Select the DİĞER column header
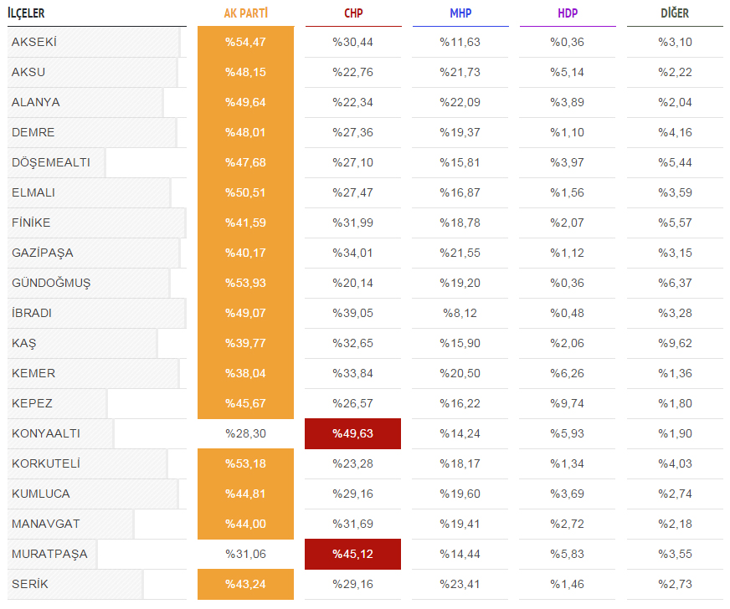Screen dimensions: 730x609 tap(675, 13)
